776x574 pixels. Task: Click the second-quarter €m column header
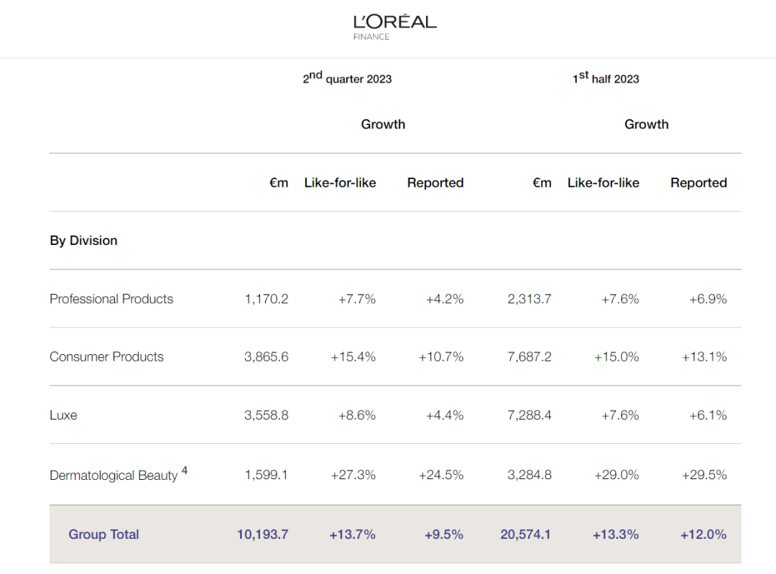point(279,182)
